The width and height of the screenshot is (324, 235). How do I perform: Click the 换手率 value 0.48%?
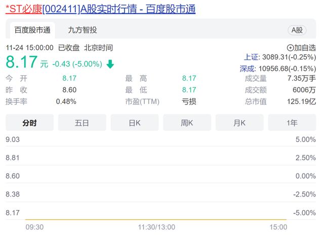coord(66,102)
